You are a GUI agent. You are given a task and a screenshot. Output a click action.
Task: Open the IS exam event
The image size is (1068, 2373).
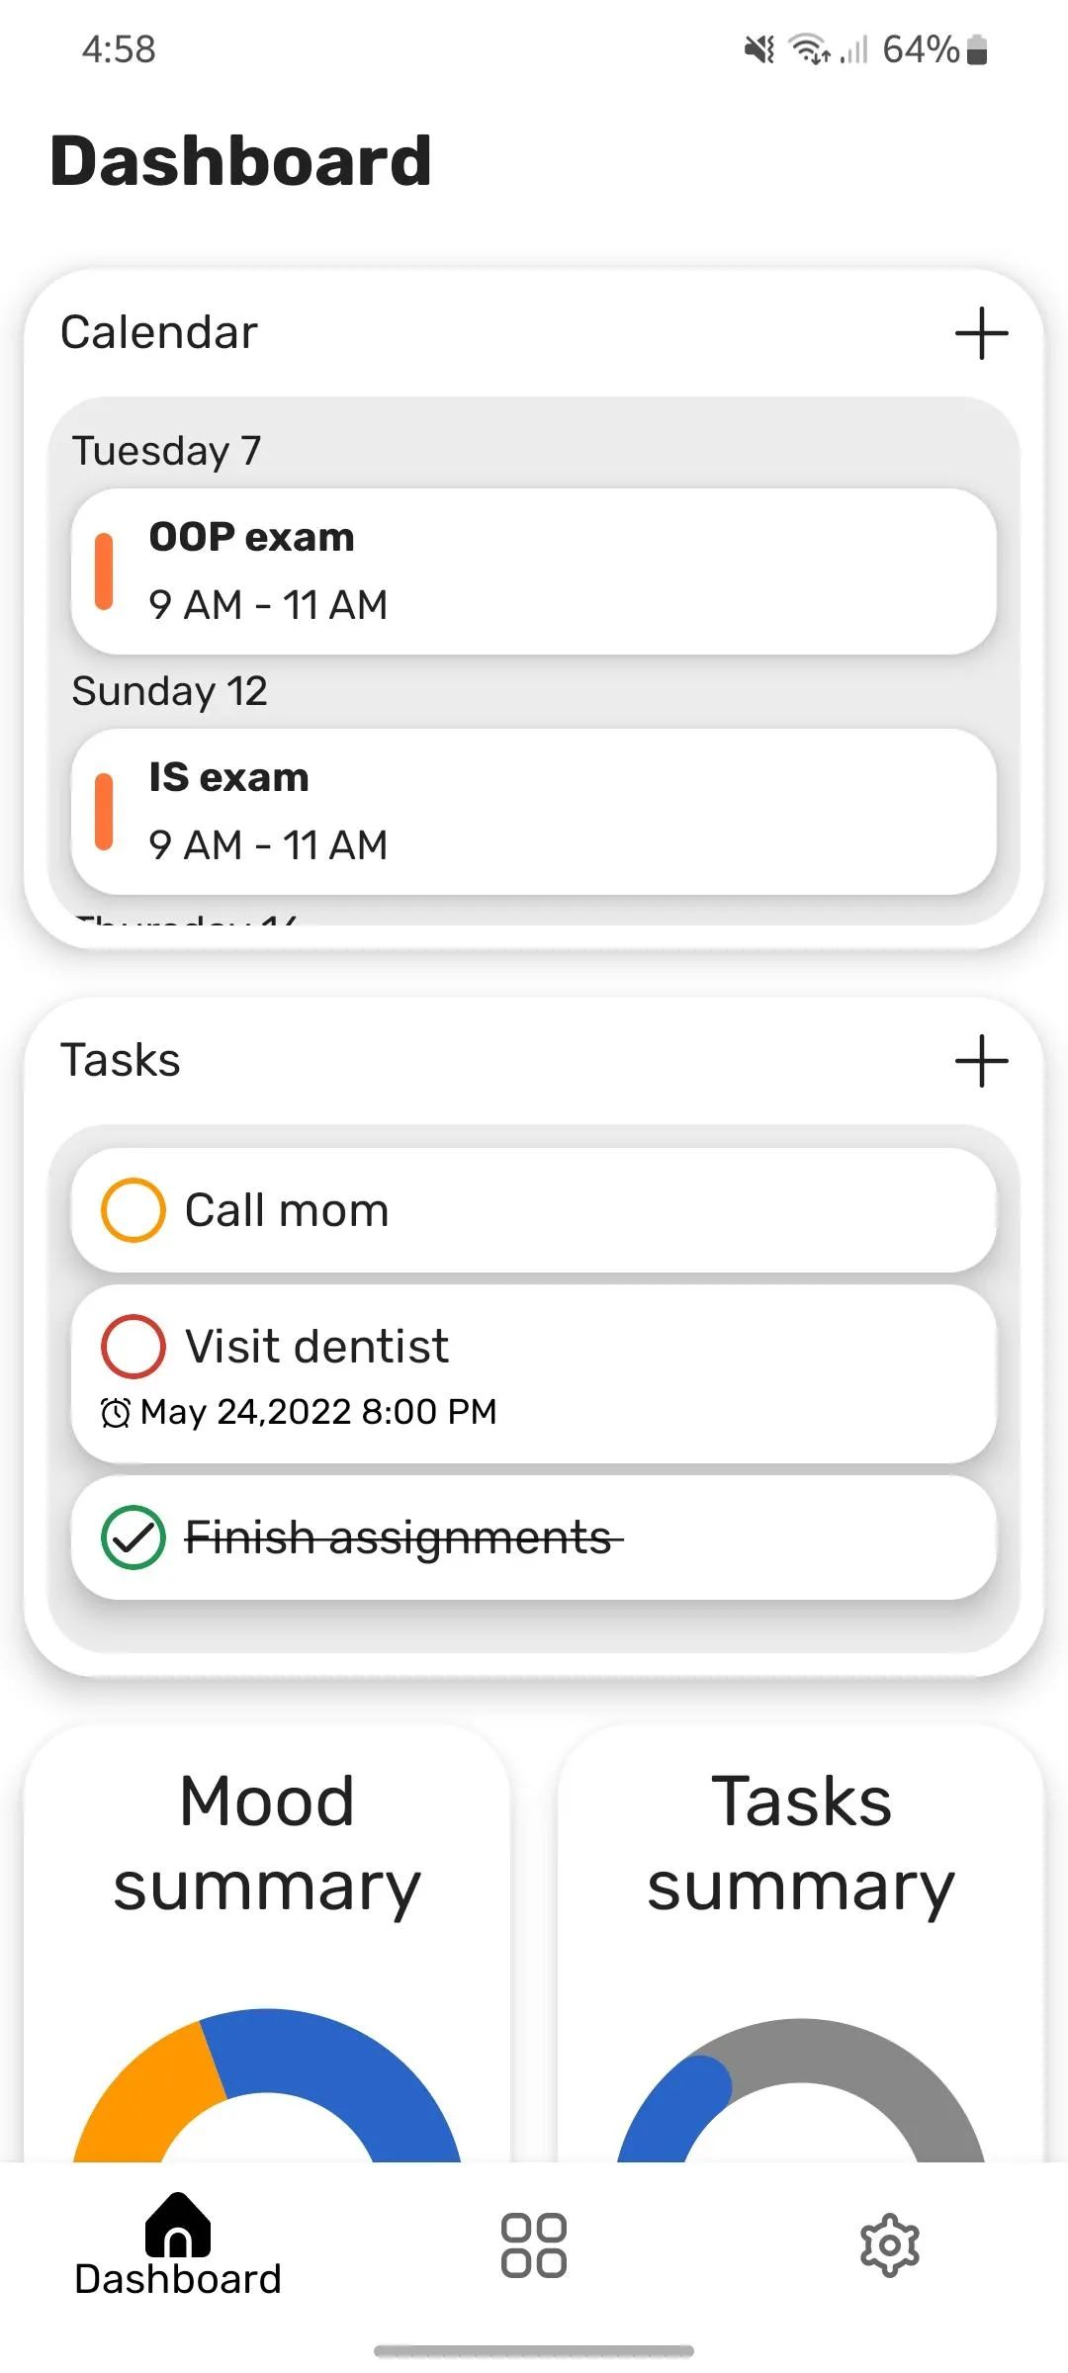[x=534, y=812]
